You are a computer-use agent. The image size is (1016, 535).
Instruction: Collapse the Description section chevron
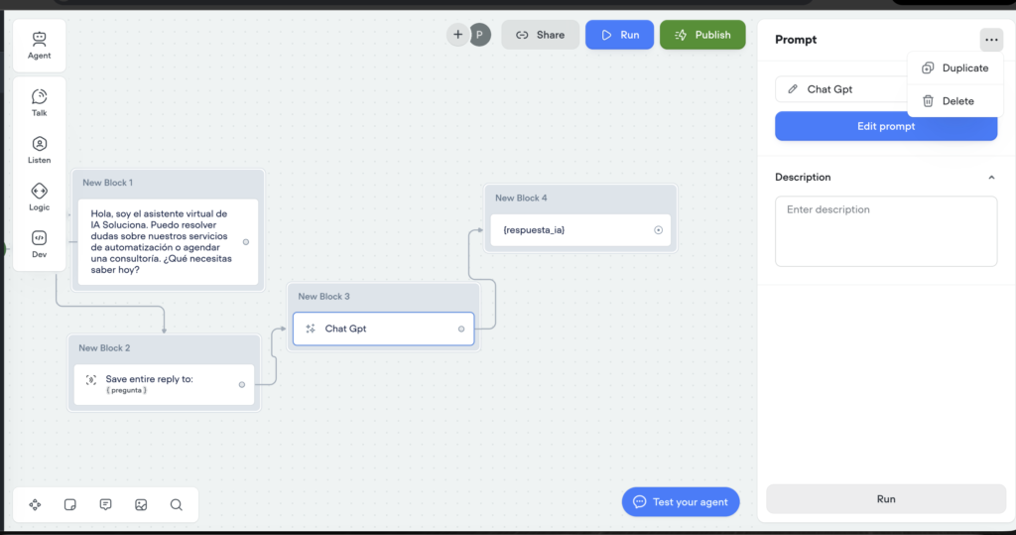tap(991, 178)
